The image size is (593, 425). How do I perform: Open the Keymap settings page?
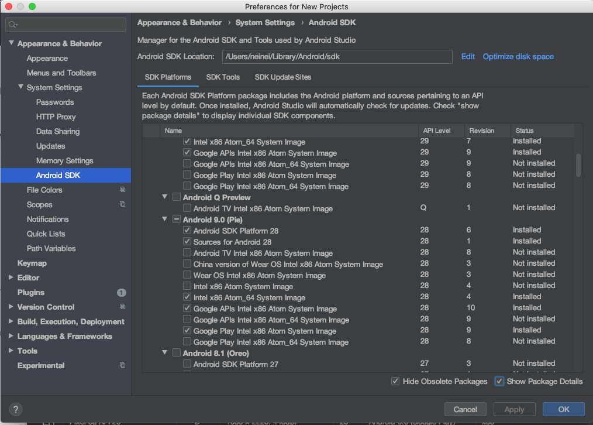32,263
